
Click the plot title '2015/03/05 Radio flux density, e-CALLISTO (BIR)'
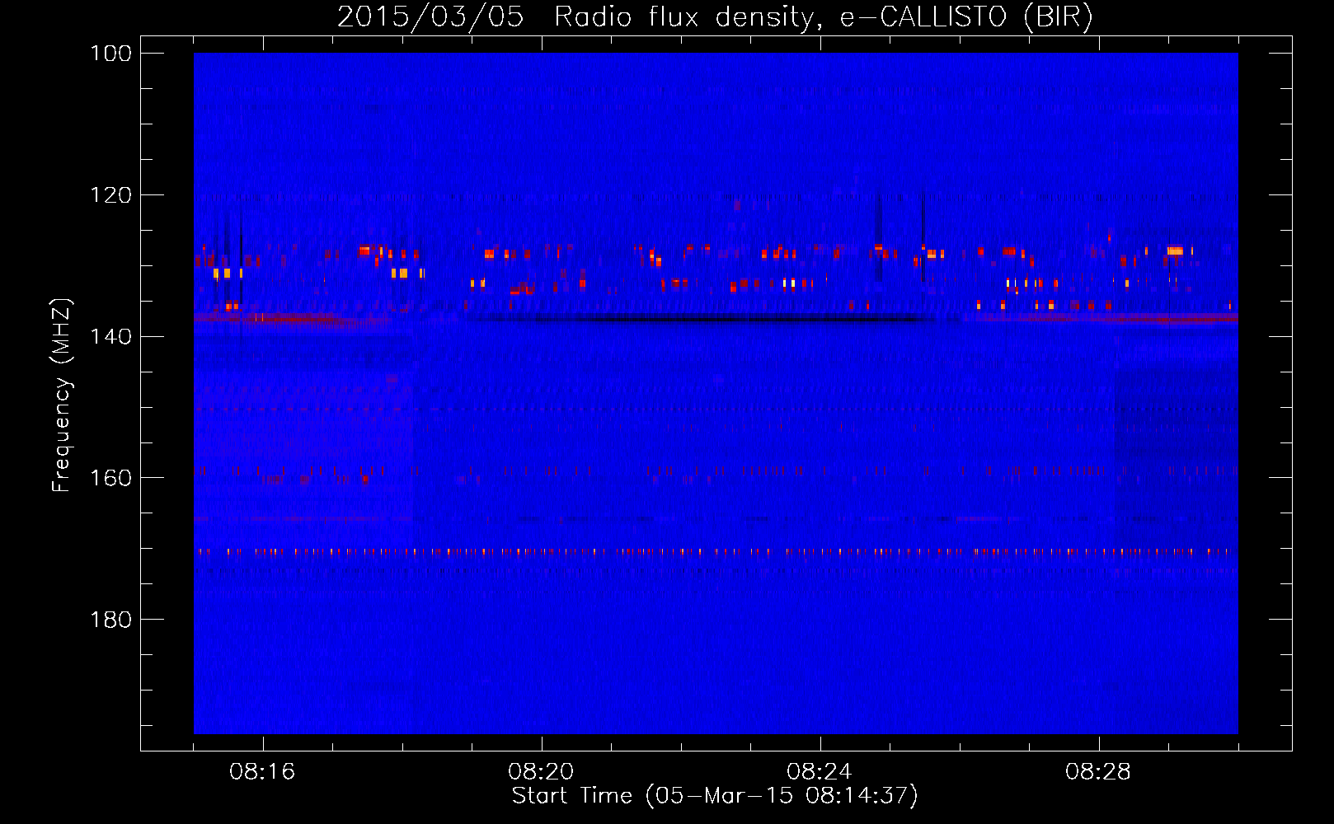(x=715, y=16)
